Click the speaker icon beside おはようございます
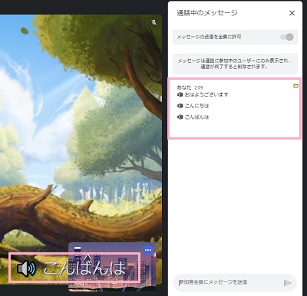307x296 pixels. [180, 95]
